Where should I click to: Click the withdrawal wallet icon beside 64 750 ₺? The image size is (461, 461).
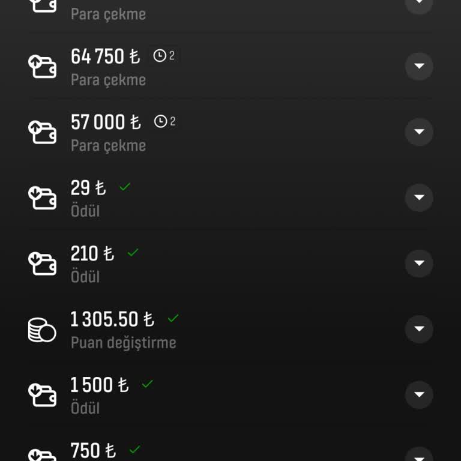pos(42,66)
